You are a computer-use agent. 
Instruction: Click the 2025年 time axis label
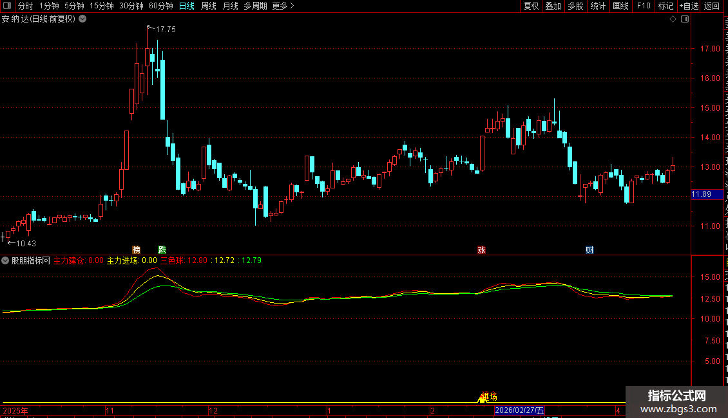click(x=15, y=410)
